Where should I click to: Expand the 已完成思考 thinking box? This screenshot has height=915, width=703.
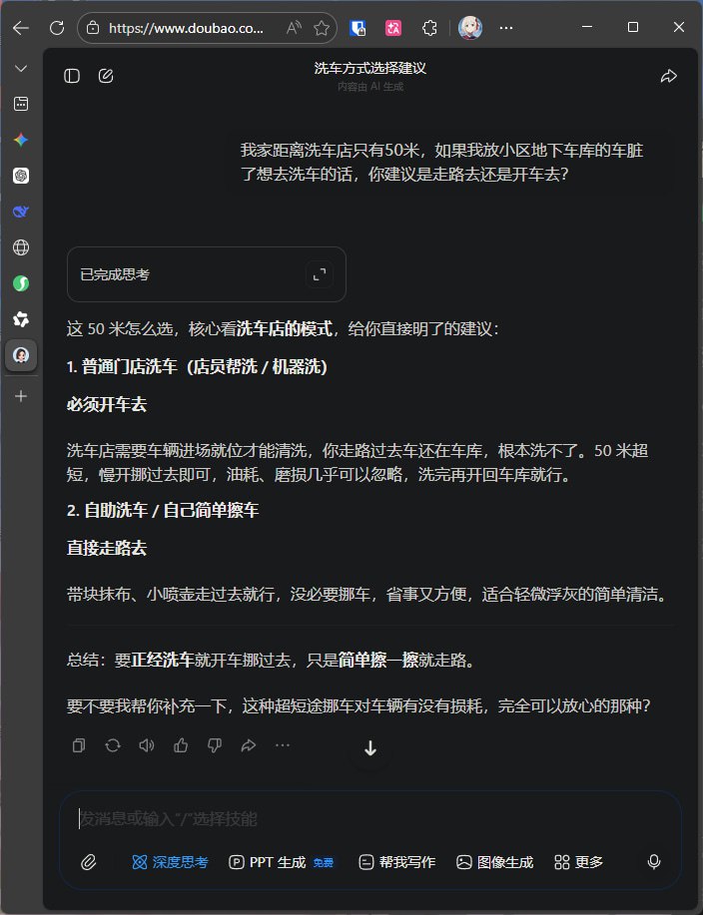pyautogui.click(x=320, y=274)
